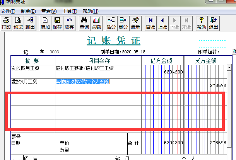The width and height of the screenshot is (236, 160).
Task: Click the disabled 下张 next button
Action: 174,24
